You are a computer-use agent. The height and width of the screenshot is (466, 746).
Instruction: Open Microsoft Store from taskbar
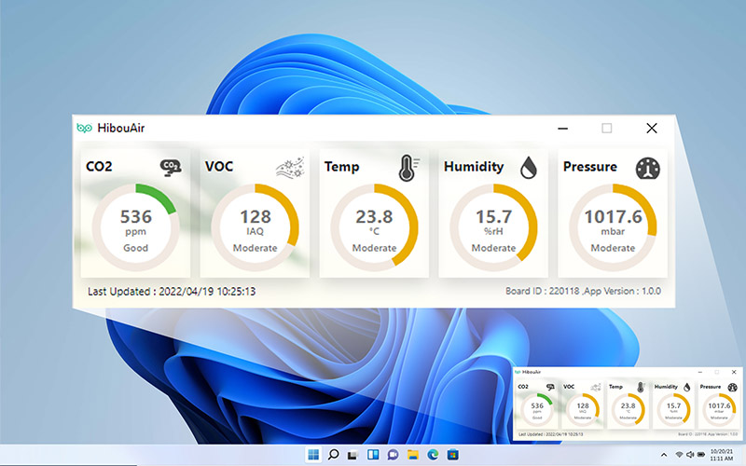453,455
